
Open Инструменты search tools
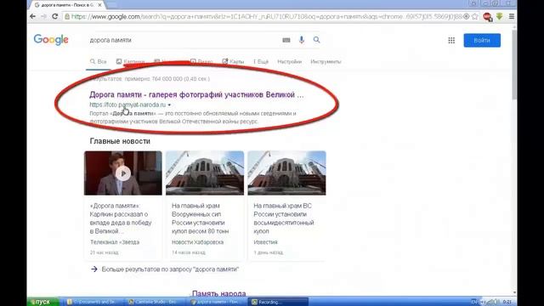(x=326, y=62)
